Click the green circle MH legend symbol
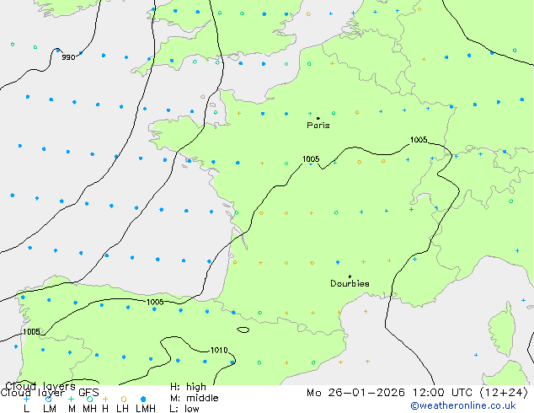 click(90, 399)
